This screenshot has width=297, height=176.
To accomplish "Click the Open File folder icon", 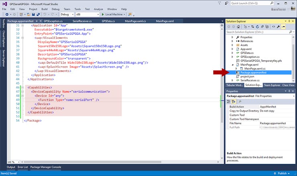I will point(28,14).
